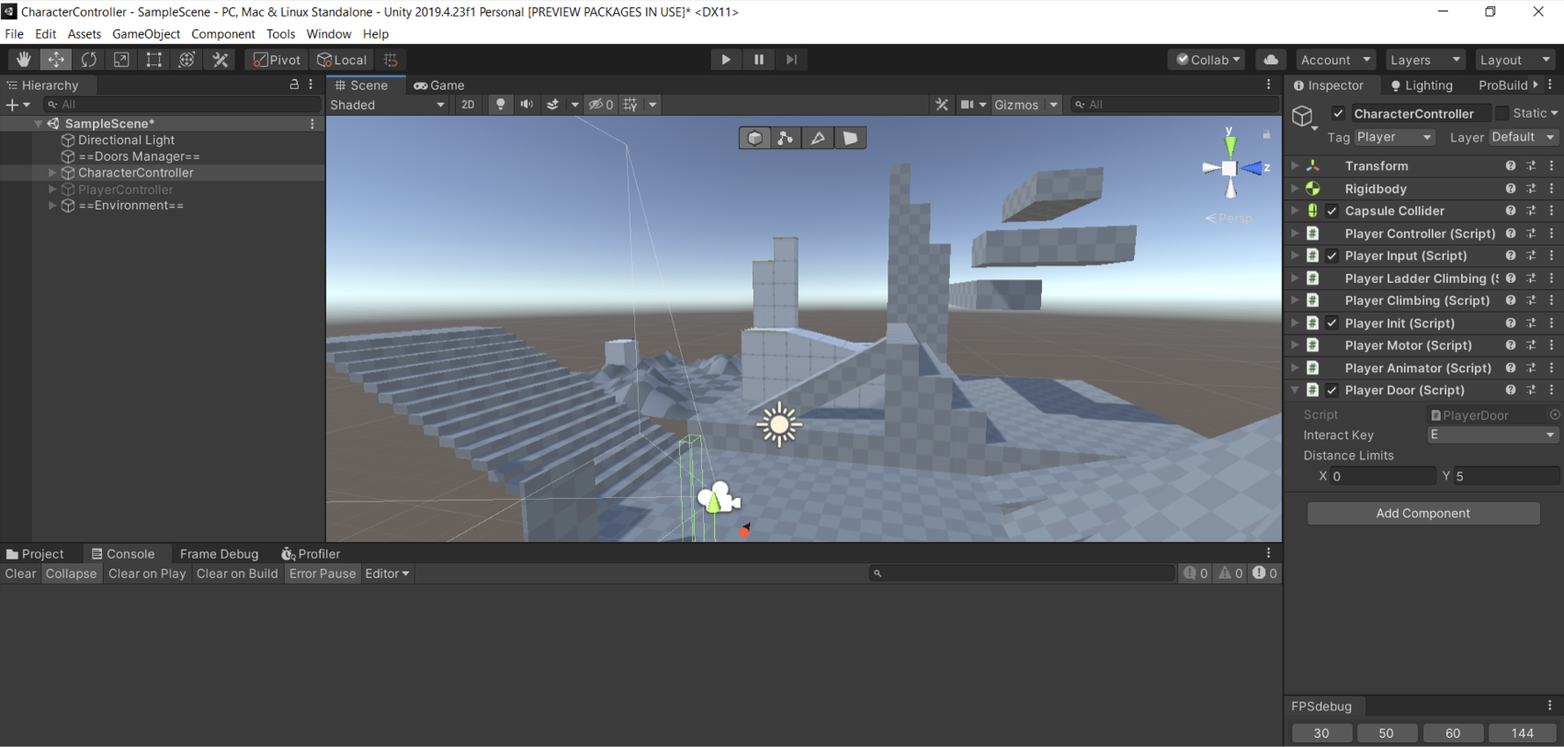Image resolution: width=1564 pixels, height=747 pixels.
Task: Open Account dropdown
Action: click(x=1334, y=60)
